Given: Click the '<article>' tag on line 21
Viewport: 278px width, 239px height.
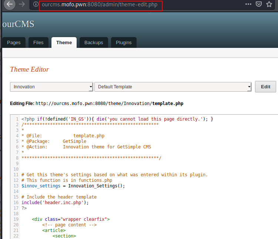Looking at the screenshot, I should pos(54,230).
